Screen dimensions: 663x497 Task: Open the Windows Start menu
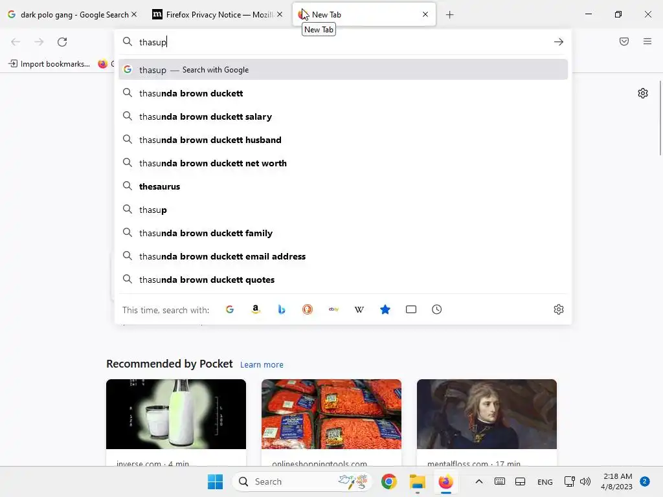(x=215, y=481)
